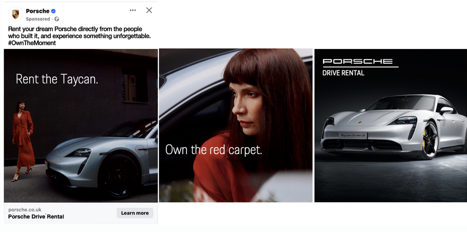Close the Porsche sponsored ad
This screenshot has width=467, height=232.
[x=149, y=10]
